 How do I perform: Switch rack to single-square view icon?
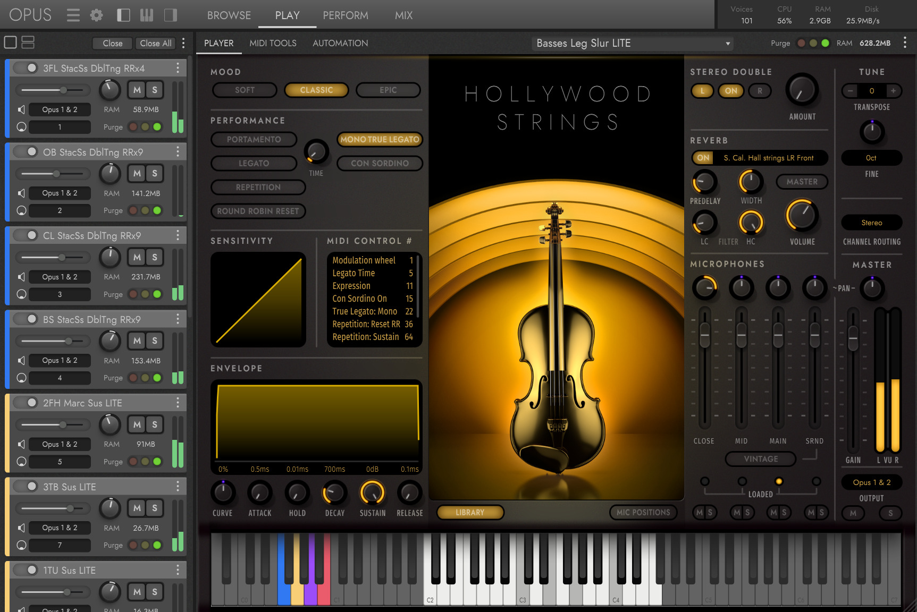[10, 42]
